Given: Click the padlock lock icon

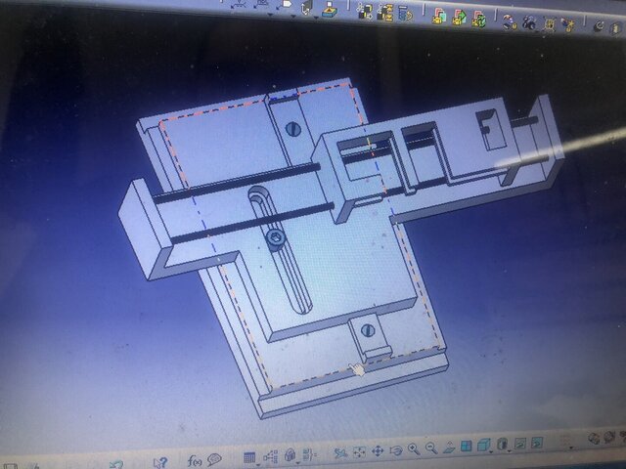Looking at the screenshot, I should pyautogui.click(x=291, y=455).
